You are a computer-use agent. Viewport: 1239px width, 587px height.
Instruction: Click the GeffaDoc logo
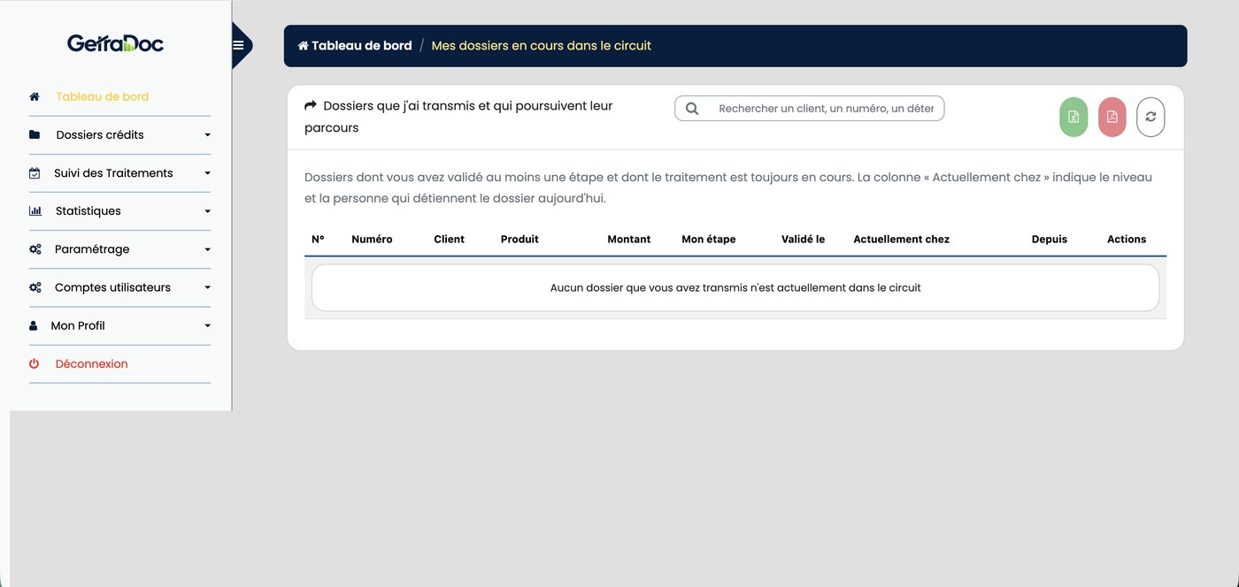click(x=115, y=42)
